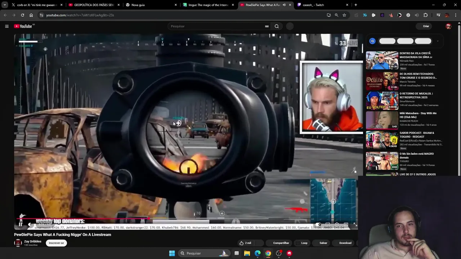Open the Windows Start menu

tap(172, 253)
